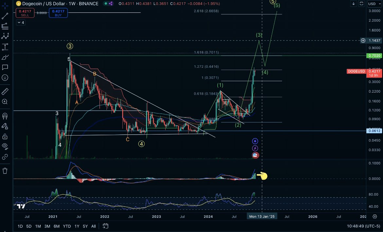Open the Fibonacci retracement tool
The height and width of the screenshot is (232, 383).
click(5, 27)
